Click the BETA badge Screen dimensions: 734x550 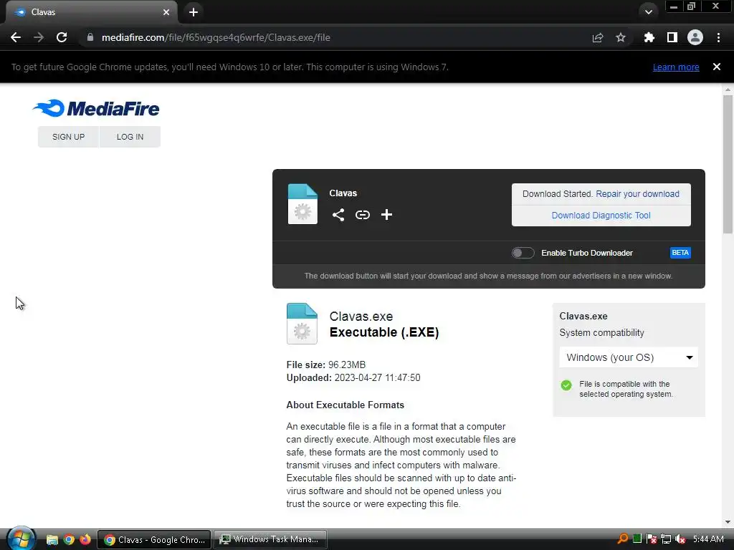click(680, 253)
